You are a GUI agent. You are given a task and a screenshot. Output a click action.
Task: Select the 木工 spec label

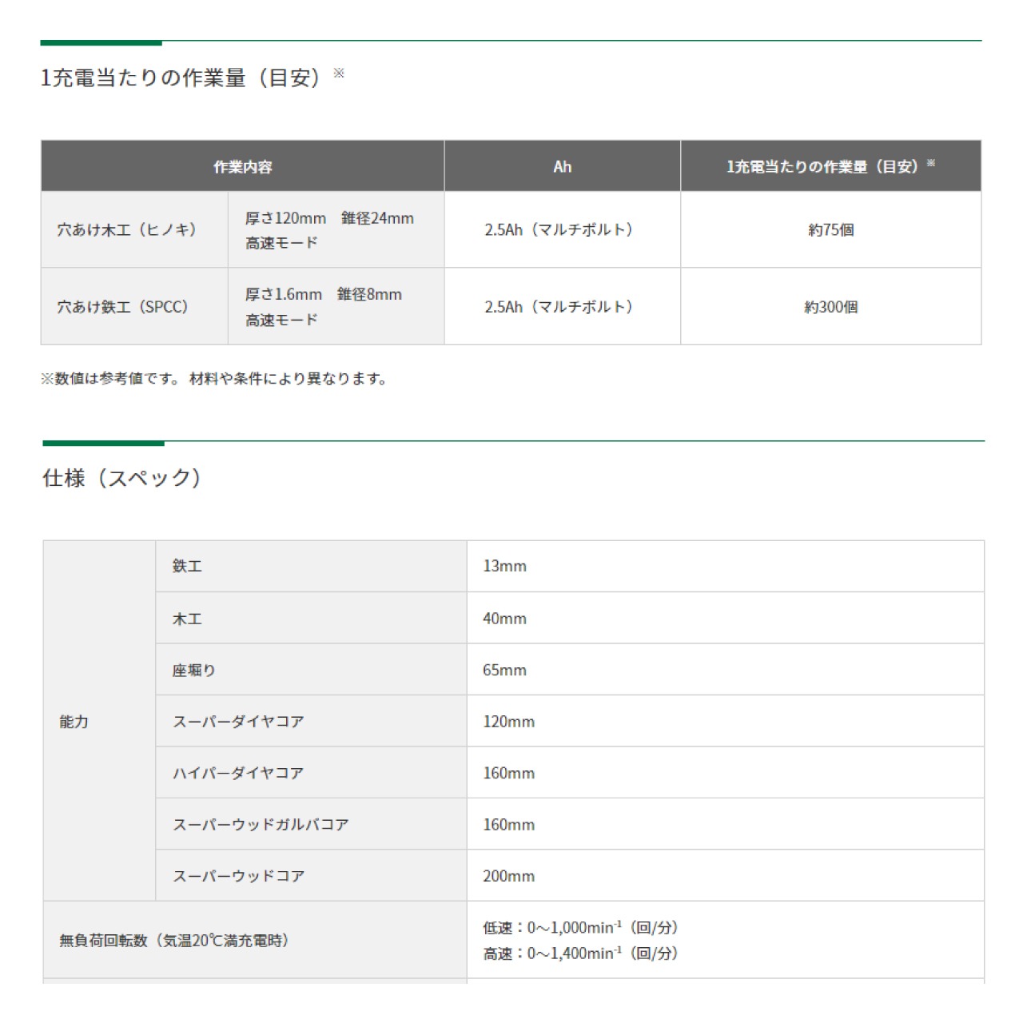pos(187,619)
